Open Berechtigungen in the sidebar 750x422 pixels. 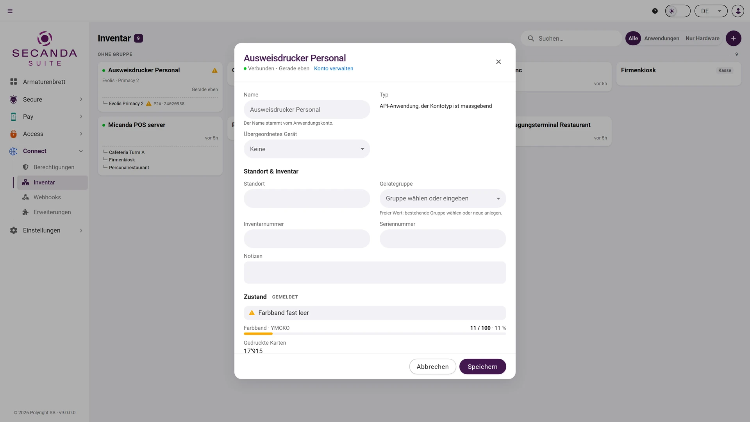(x=52, y=167)
